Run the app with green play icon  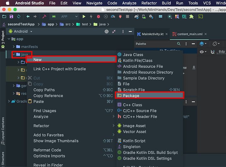point(84,16)
